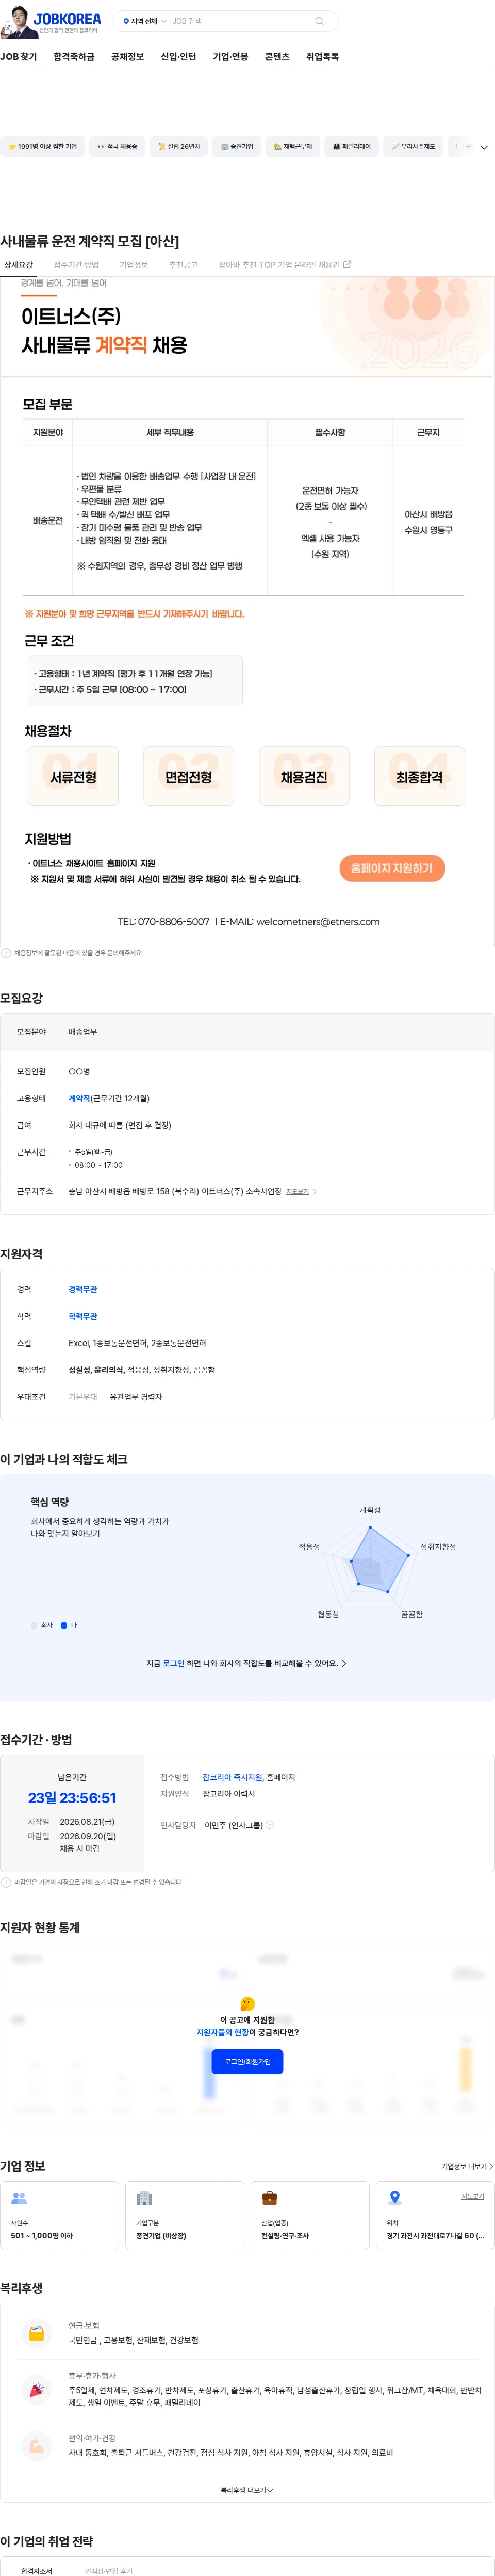Image resolution: width=495 pixels, height=2576 pixels.
Task: Click the 01 서류전형 step card
Action: point(73,776)
